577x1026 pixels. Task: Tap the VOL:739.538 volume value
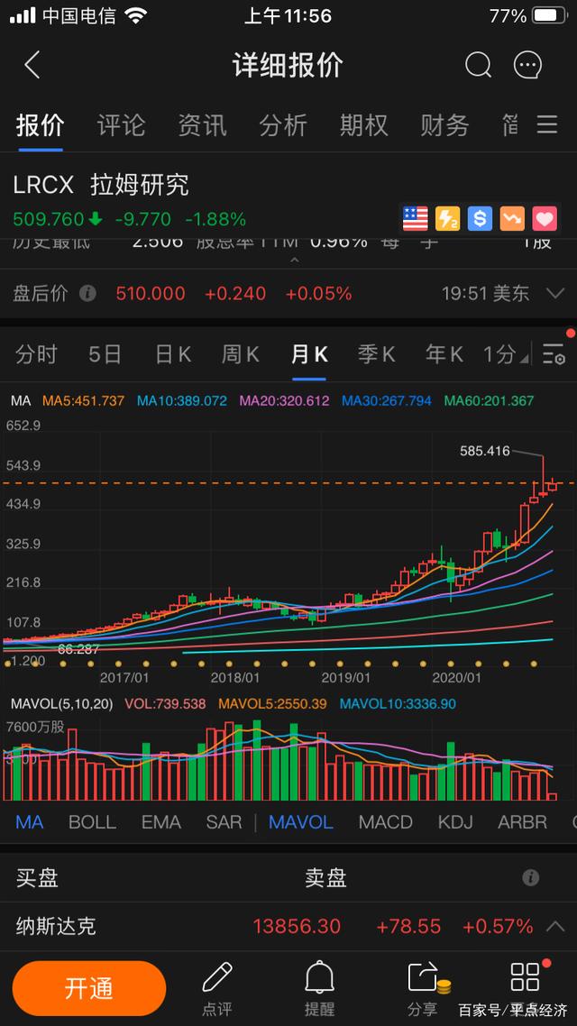point(165,704)
